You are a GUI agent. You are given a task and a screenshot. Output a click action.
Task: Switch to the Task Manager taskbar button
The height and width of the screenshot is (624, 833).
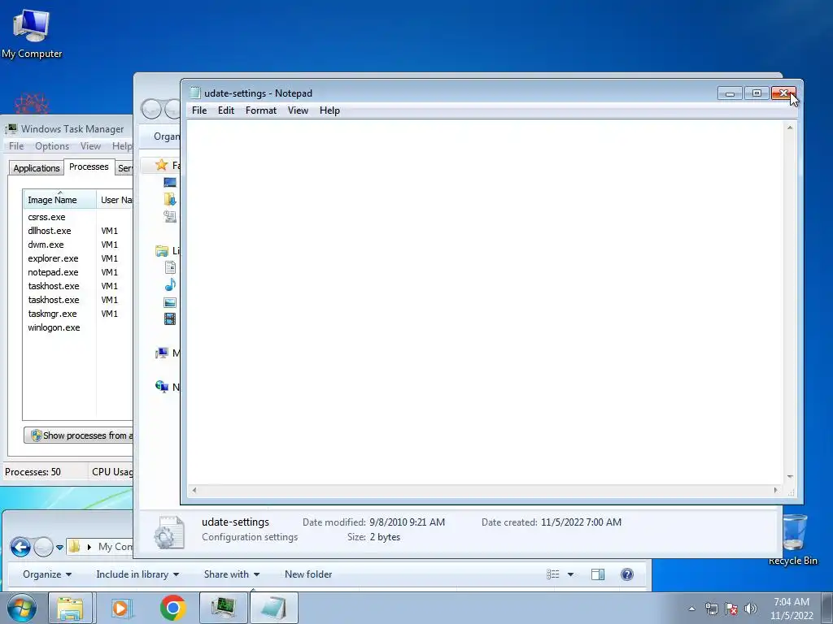pyautogui.click(x=224, y=608)
